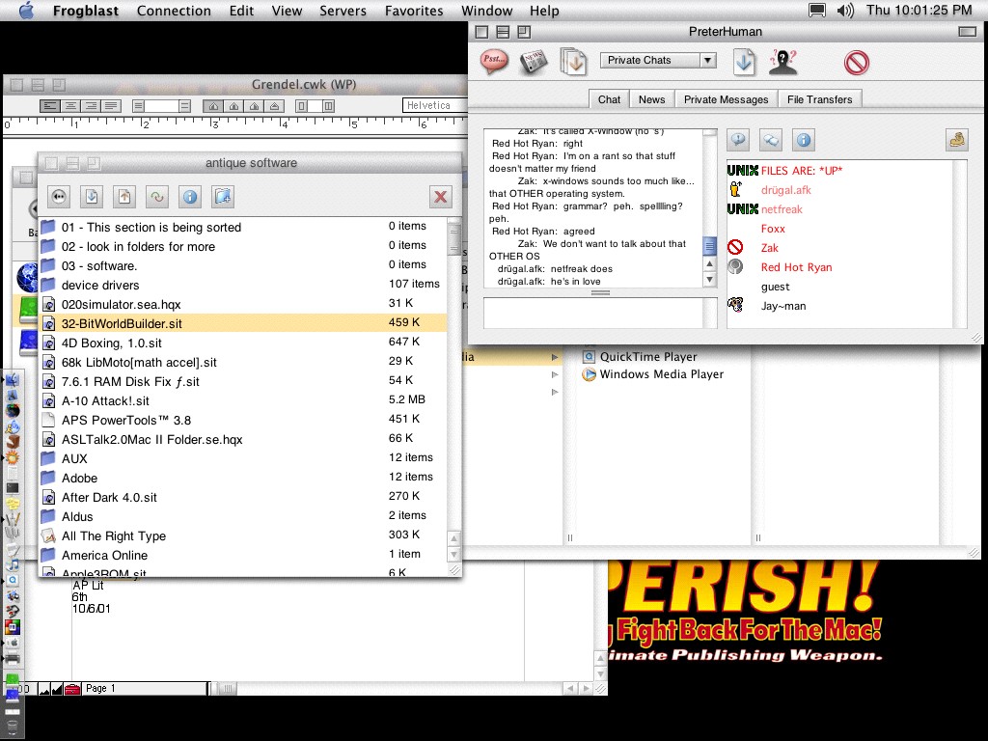Select center alignment in Grendel toolbar
Viewport: 988px width, 741px height.
pyautogui.click(x=70, y=106)
